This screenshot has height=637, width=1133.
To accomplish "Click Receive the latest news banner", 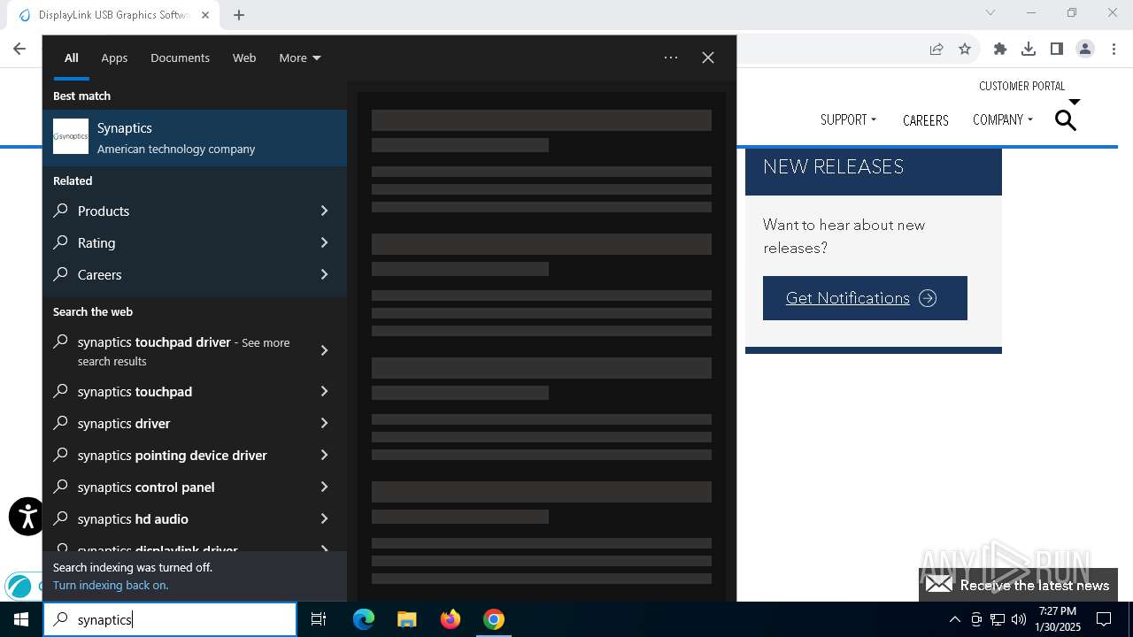I will pos(1018,585).
